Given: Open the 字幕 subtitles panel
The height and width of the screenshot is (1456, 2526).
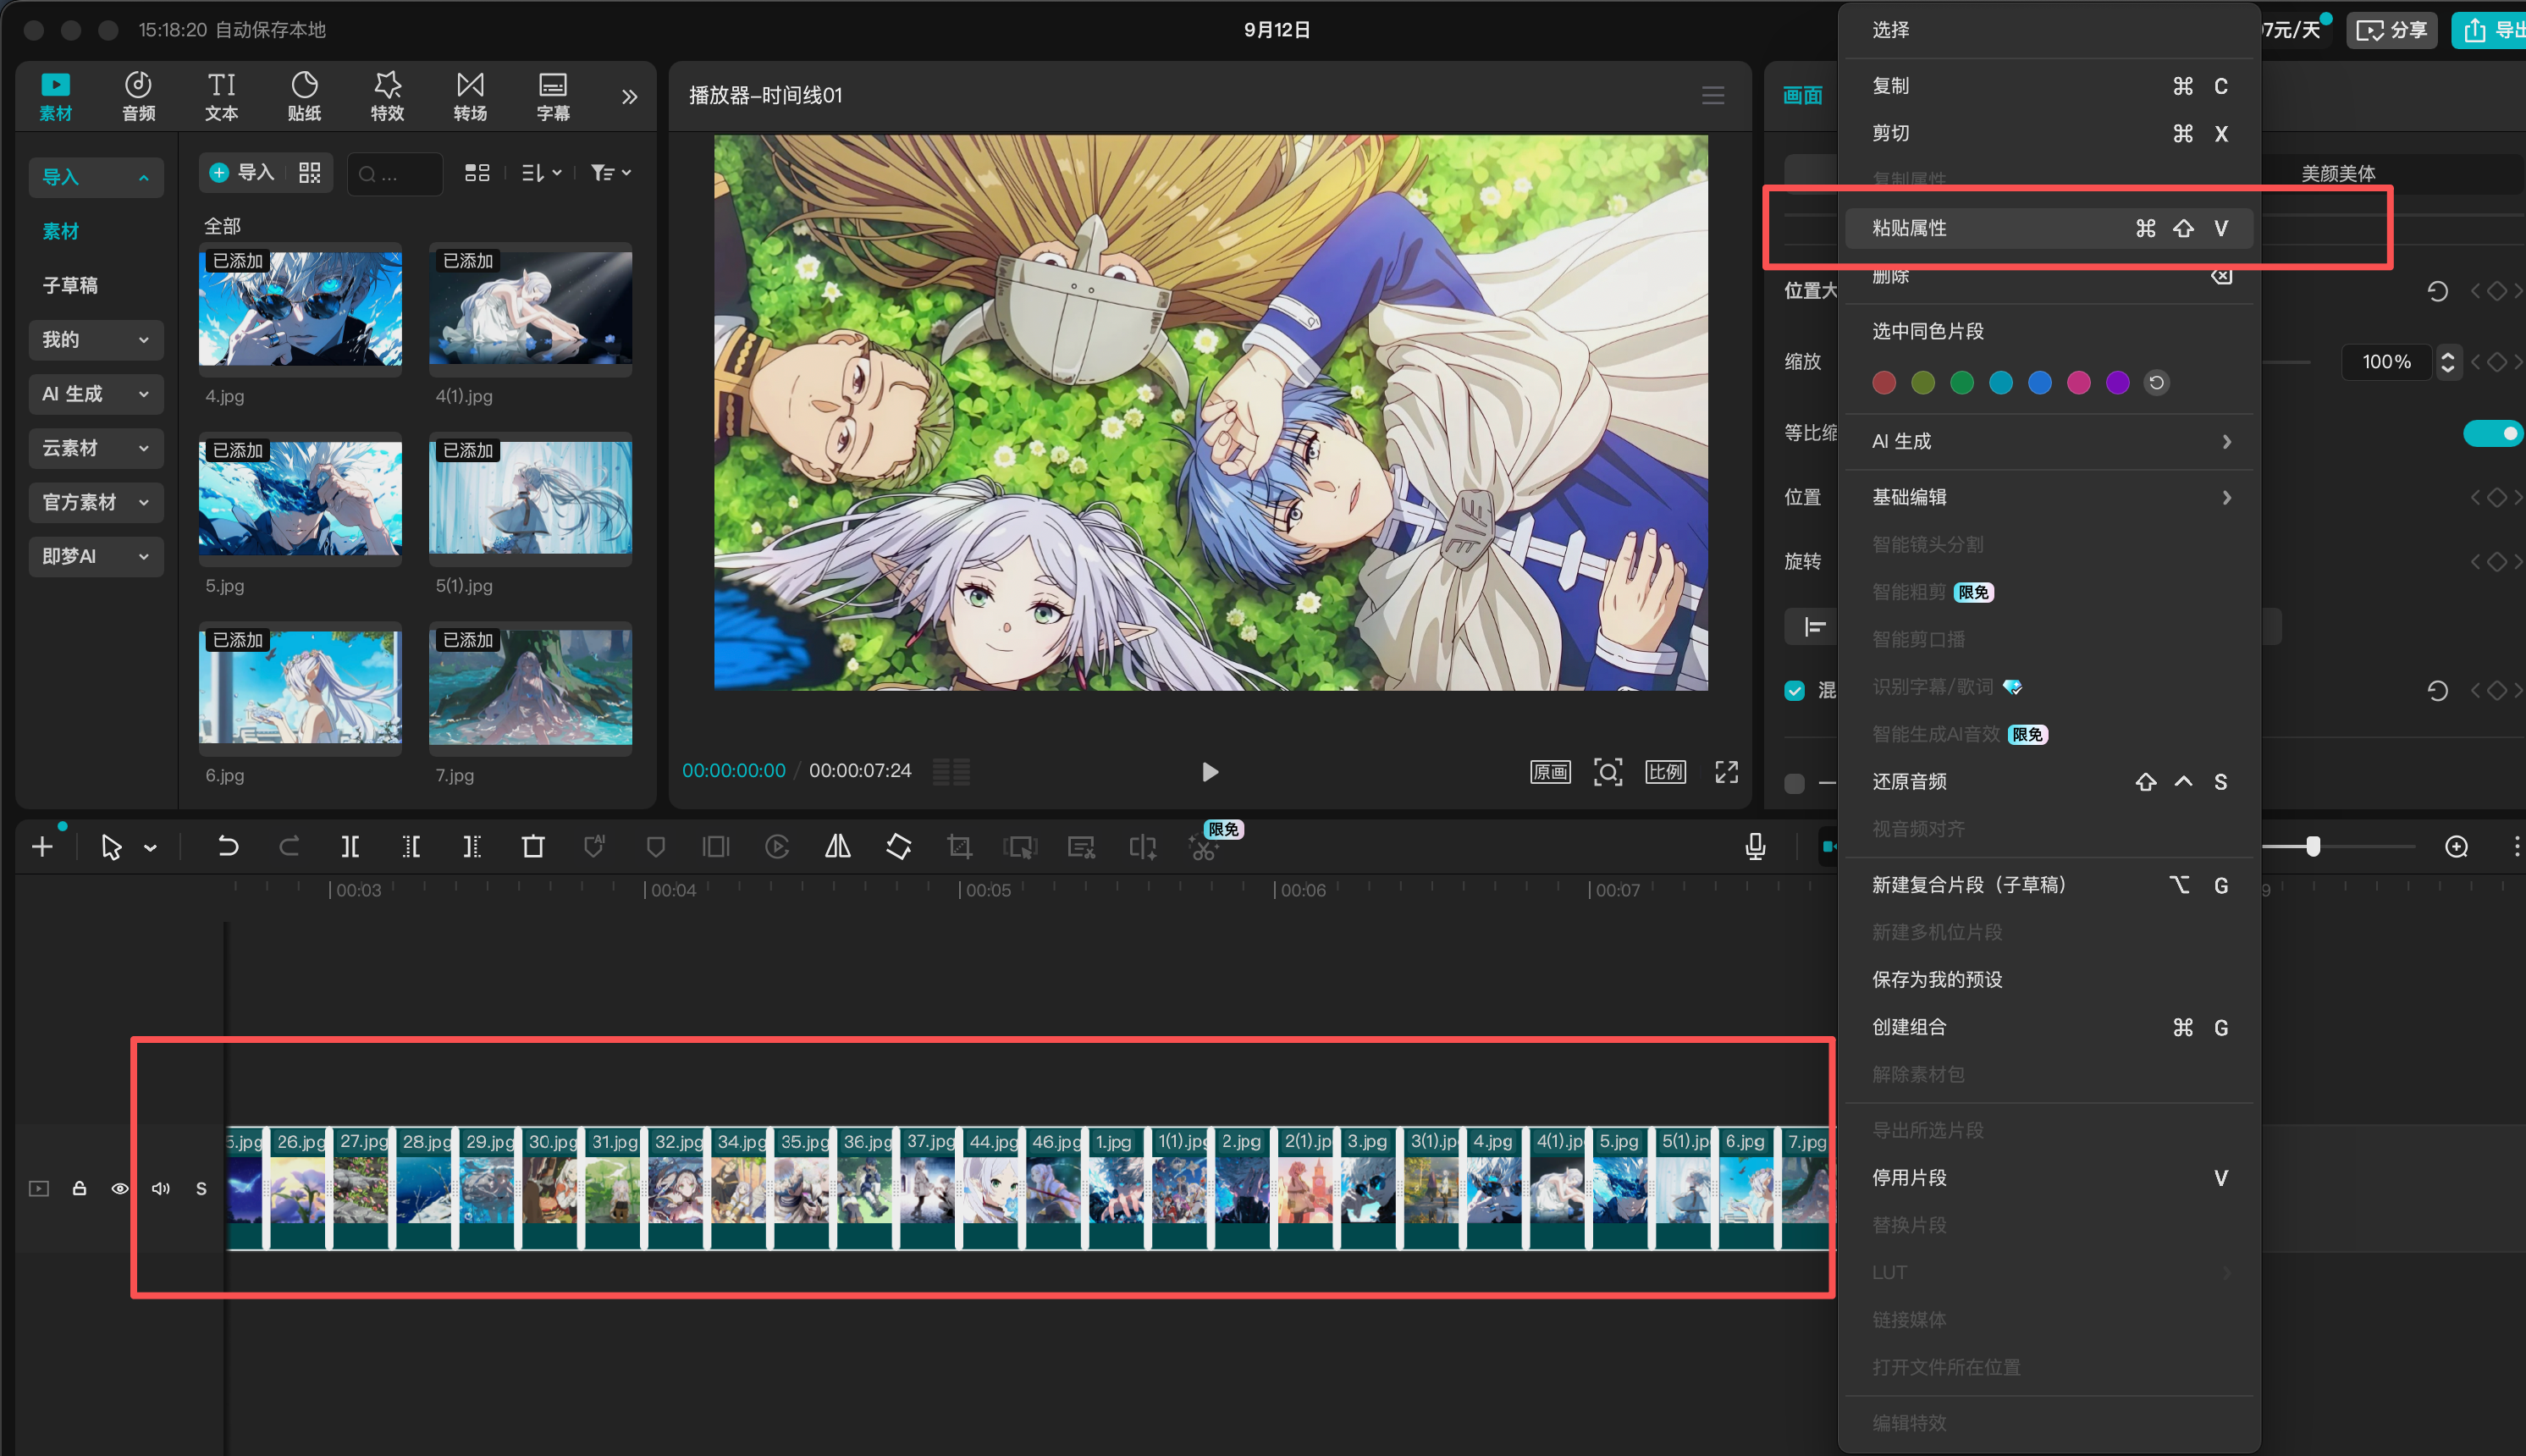Looking at the screenshot, I should [x=553, y=96].
